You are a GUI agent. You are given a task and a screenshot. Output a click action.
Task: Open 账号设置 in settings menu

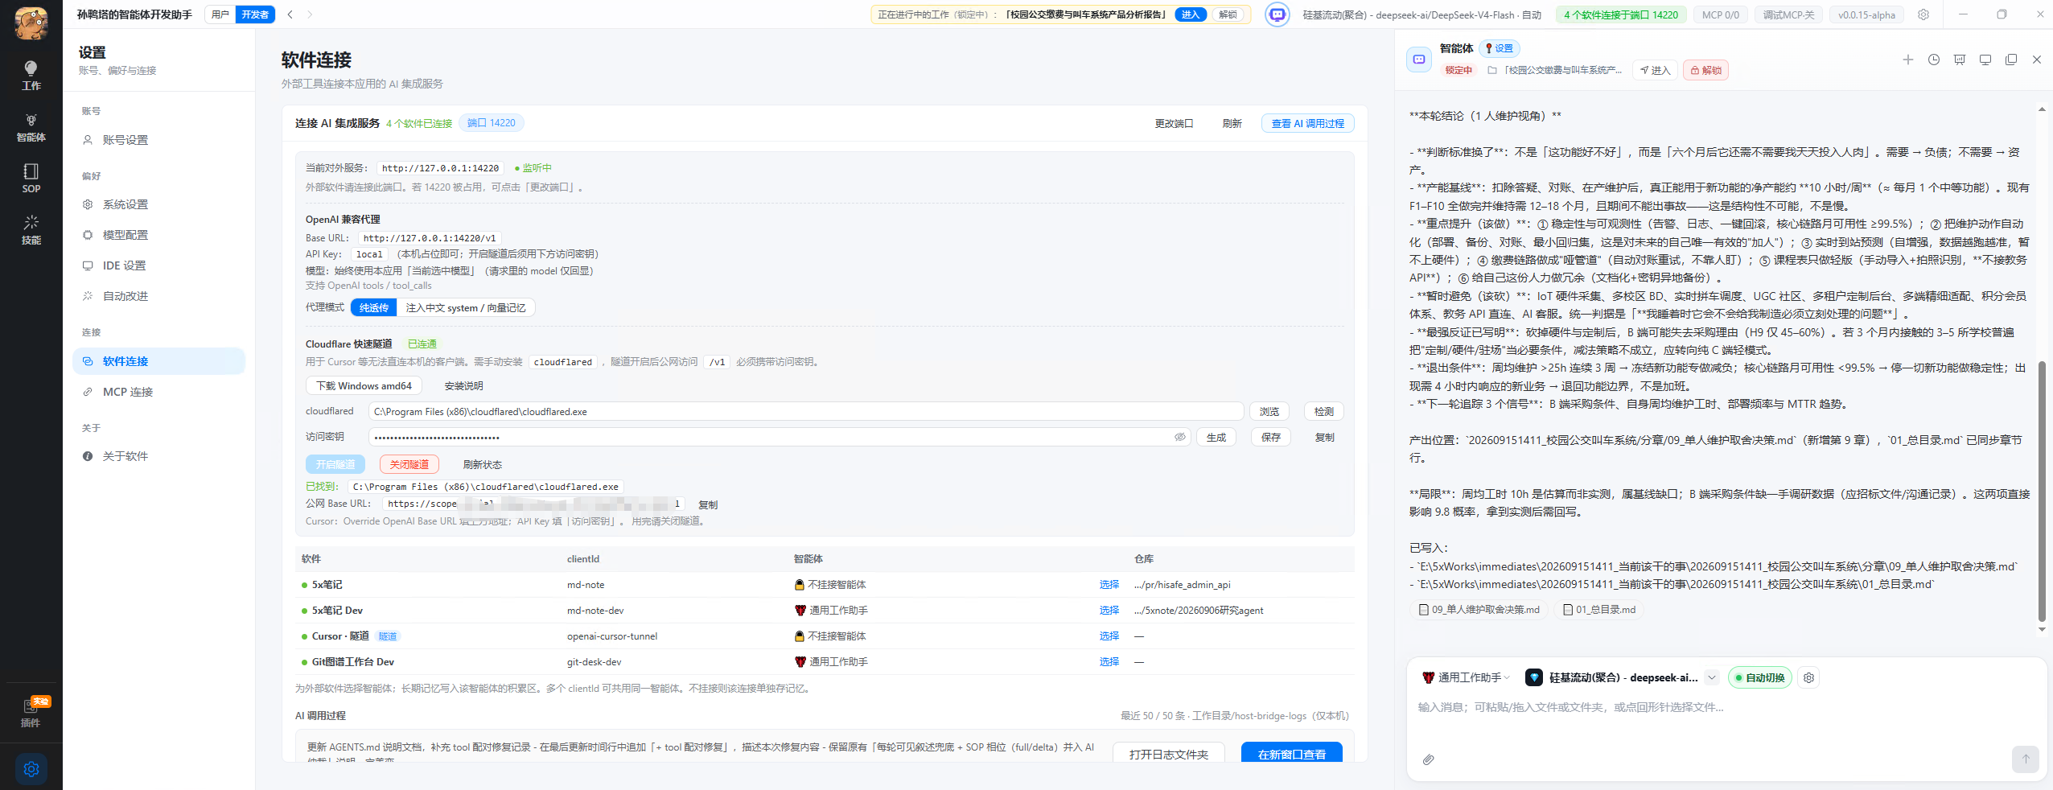(x=158, y=140)
